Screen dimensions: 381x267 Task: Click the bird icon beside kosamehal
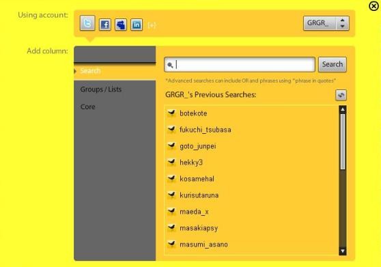(171, 178)
